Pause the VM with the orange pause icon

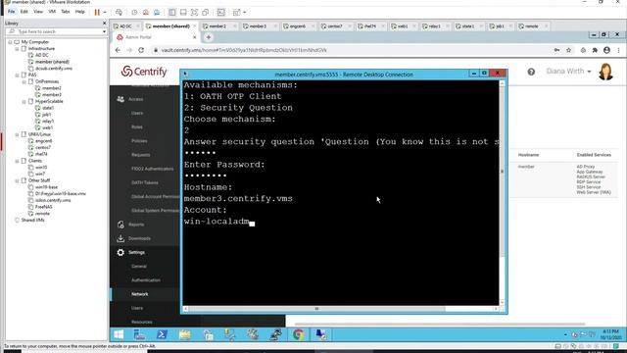pos(97,13)
